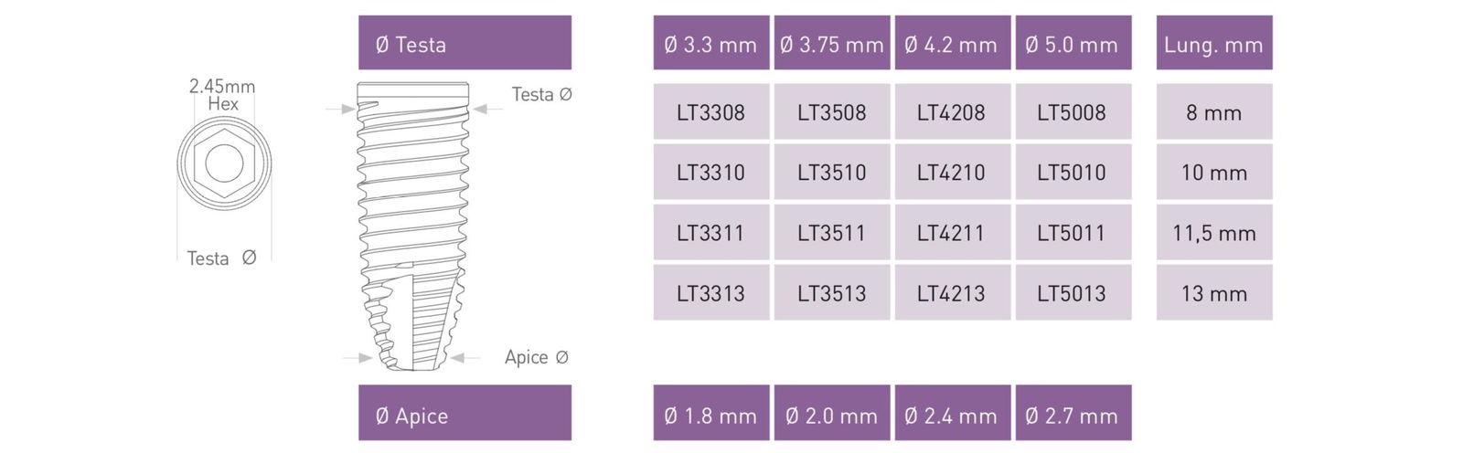
Task: Select product code LT4208
Action: click(x=953, y=111)
